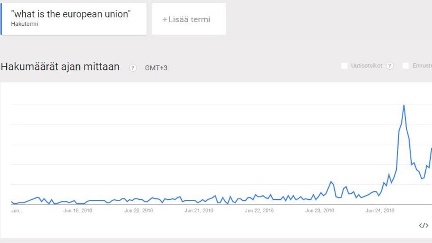Click the +Lisää termi button
The height and width of the screenshot is (243, 432).
click(x=188, y=18)
